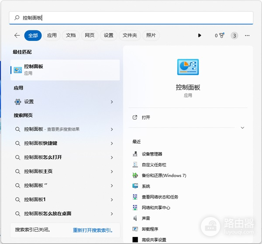Click the 控制面板快捷键 suggestion text
Viewport: 262px width, 244px height.
click(x=41, y=143)
